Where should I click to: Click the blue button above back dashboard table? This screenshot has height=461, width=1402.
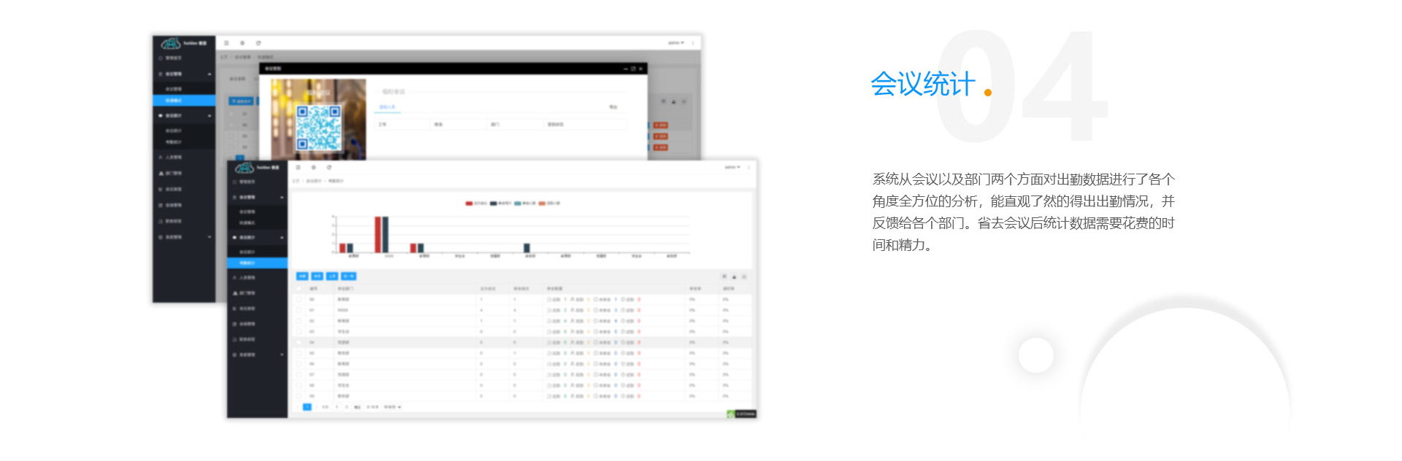click(241, 101)
